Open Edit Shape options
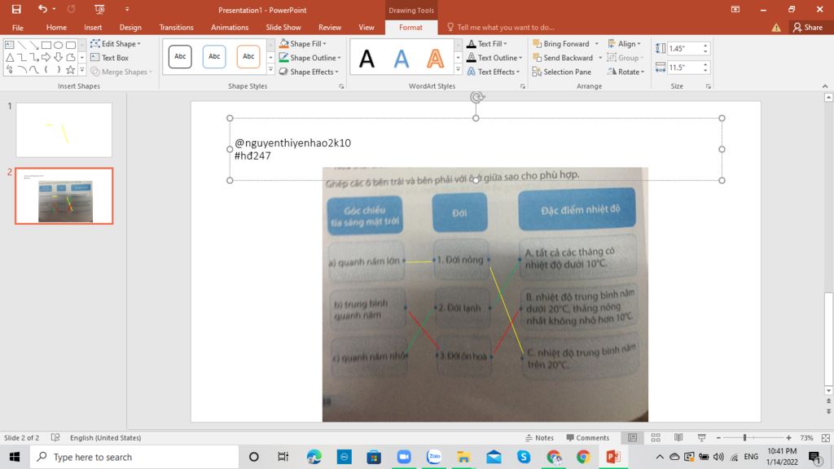834x469 pixels. (x=116, y=44)
